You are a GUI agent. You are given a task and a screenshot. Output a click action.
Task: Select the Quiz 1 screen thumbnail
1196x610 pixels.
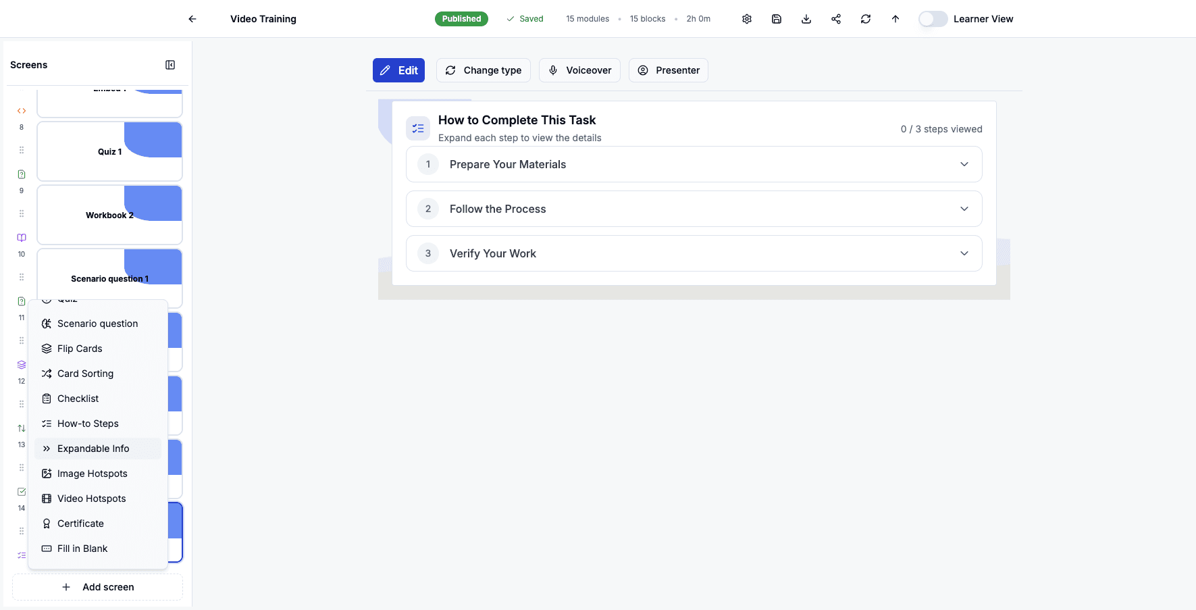(x=109, y=151)
